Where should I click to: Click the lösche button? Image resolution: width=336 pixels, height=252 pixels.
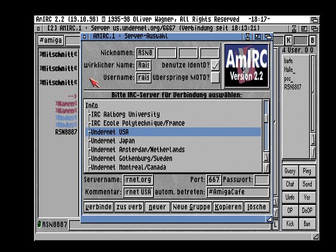point(257,207)
